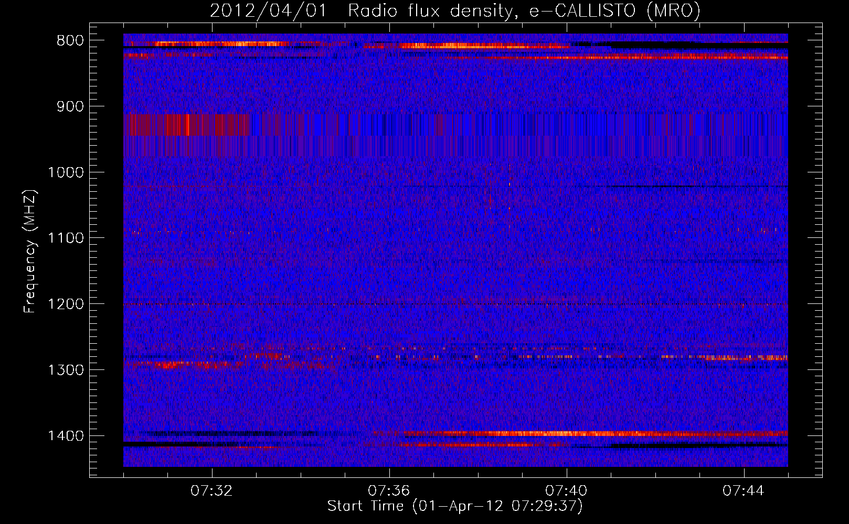Click the '1100' frequency axis label
The image size is (849, 524).
[x=66, y=238]
